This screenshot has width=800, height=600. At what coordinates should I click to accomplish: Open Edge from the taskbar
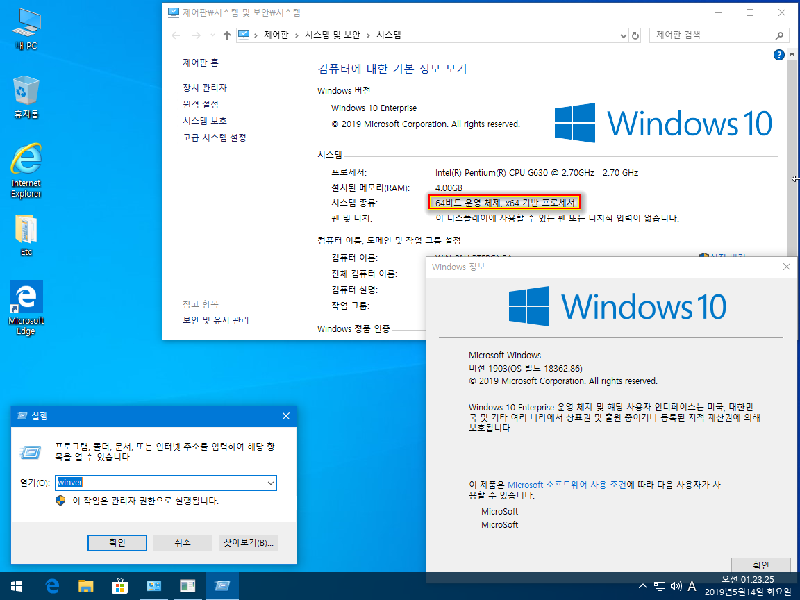coord(52,586)
